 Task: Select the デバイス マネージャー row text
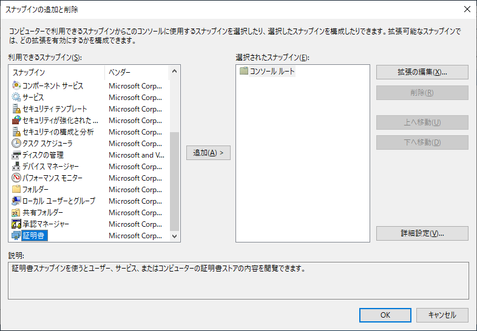tap(50, 166)
